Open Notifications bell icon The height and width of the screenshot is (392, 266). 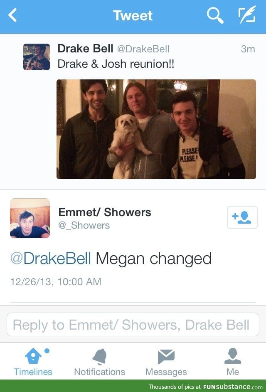[100, 357]
